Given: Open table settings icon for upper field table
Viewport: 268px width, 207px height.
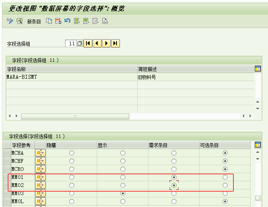Looking at the screenshot, I should click(258, 69).
